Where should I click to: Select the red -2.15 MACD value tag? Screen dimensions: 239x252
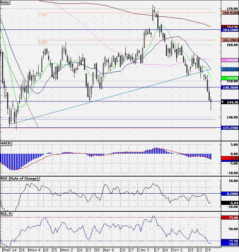(230, 158)
